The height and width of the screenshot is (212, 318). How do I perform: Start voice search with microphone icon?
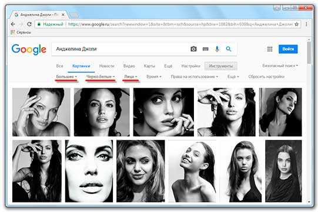[x=217, y=49]
